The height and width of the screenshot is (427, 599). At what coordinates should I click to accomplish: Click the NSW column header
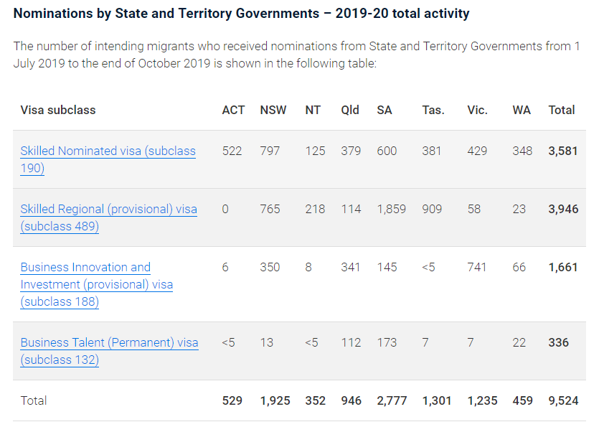(273, 110)
